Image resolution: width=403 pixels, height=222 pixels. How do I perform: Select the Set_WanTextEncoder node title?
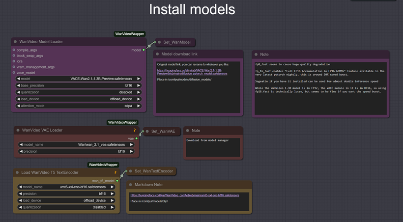pos(154,171)
